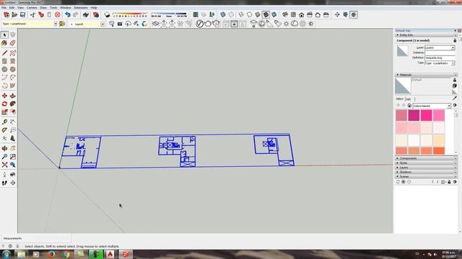462x259 pixels.
Task: Toggle the rightmost active section display button
Action: pos(354,14)
